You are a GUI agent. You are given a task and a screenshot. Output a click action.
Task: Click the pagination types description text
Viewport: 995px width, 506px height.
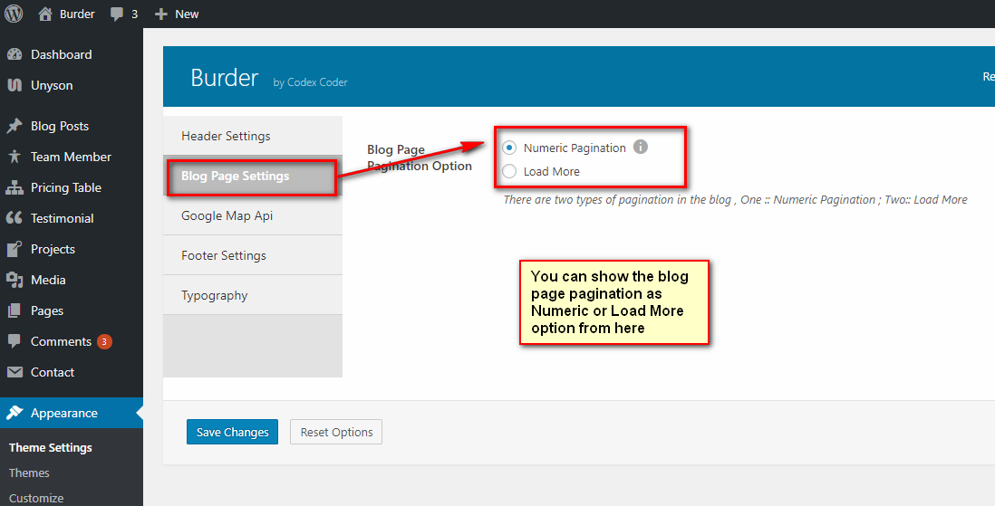pyautogui.click(x=736, y=200)
